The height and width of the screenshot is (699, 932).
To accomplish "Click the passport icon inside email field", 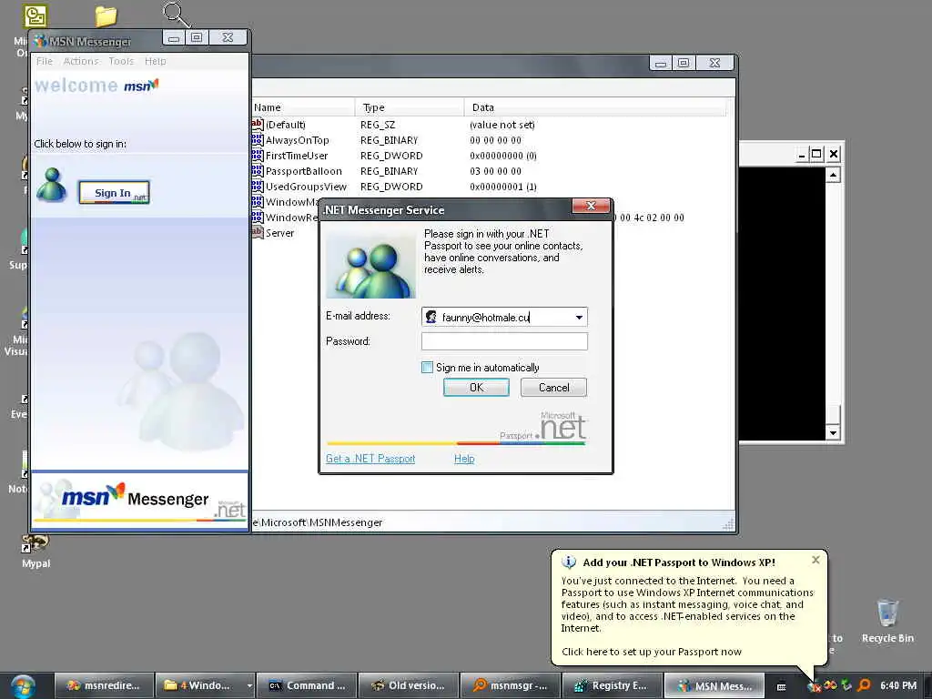I will click(x=431, y=317).
